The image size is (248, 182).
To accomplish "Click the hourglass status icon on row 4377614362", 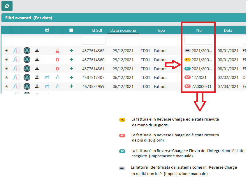I will coord(57,51).
